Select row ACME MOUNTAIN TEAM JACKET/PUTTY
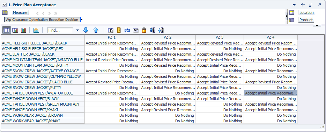The image size is (326, 132). tap(43, 65)
